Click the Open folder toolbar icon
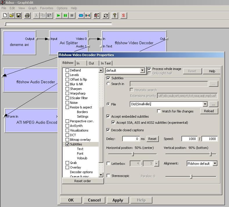This screenshot has height=207, width=229. [x=12, y=15]
